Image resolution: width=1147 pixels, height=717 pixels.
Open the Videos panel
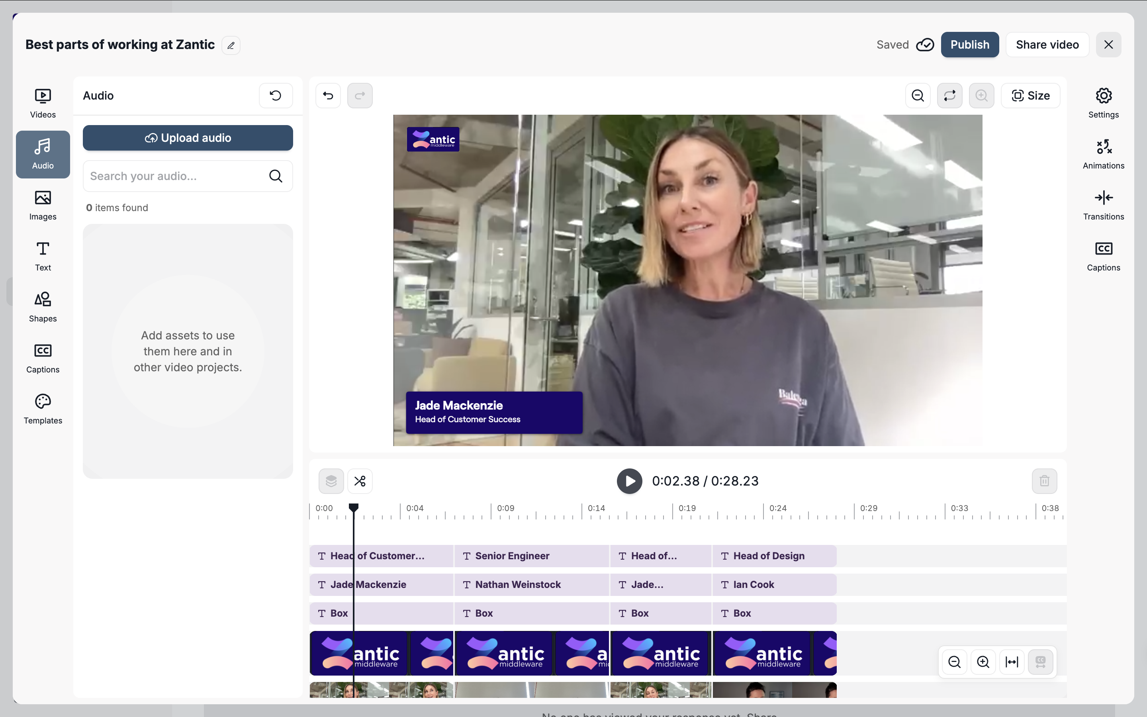tap(43, 103)
